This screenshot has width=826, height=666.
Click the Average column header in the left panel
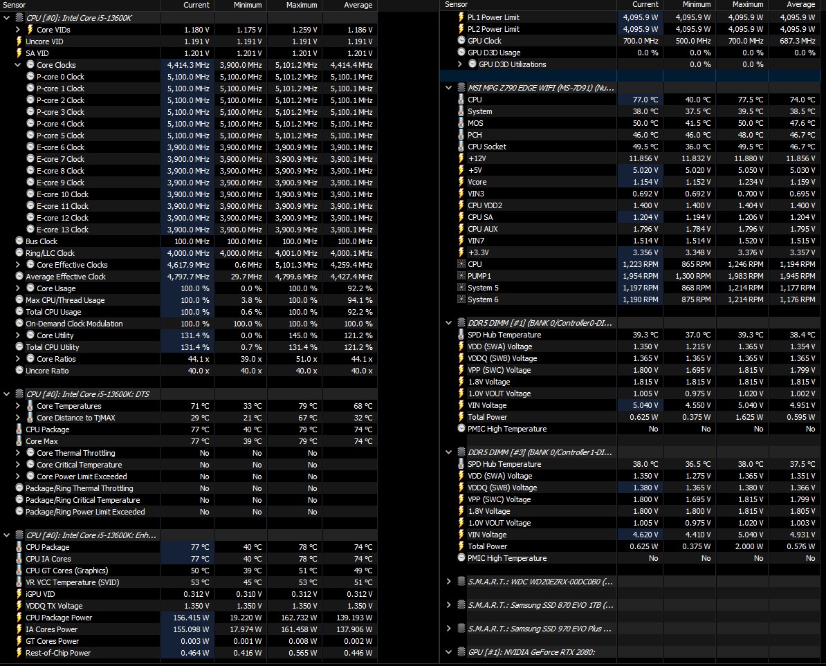coord(350,6)
